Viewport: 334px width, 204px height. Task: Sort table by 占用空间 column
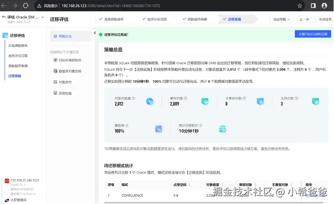189,185
